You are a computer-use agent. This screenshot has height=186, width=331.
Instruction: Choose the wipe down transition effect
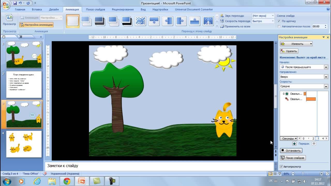pyautogui.click(x=154, y=21)
